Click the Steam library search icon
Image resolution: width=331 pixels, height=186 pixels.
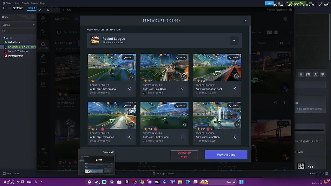pos(4,31)
